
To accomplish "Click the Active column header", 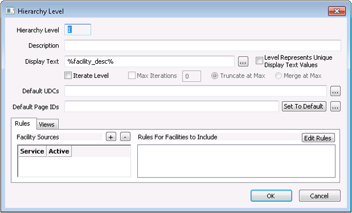I will click(59, 151).
